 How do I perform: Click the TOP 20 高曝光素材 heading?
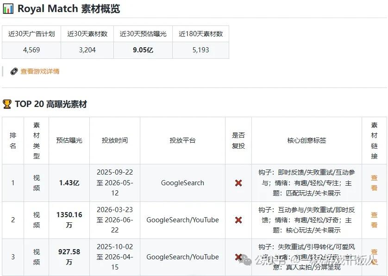click(x=51, y=104)
